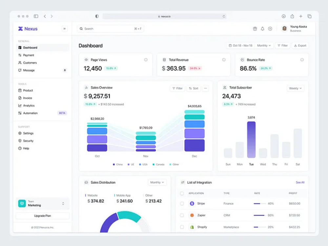The height and width of the screenshot is (246, 328).
Task: Open Payment in the sidebar
Action: 42,55
